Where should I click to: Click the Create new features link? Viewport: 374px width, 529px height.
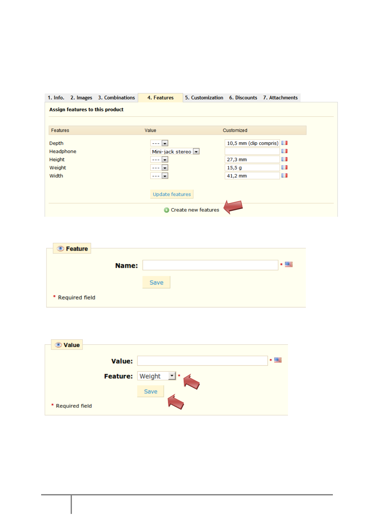[x=195, y=210]
